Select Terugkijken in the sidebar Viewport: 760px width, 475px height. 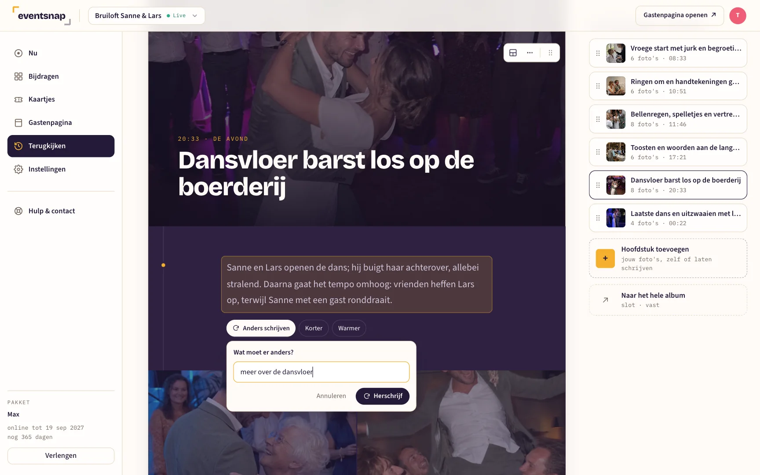[x=61, y=146]
